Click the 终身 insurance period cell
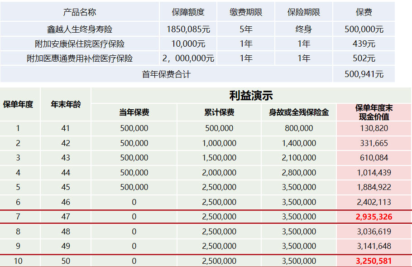 point(303,29)
